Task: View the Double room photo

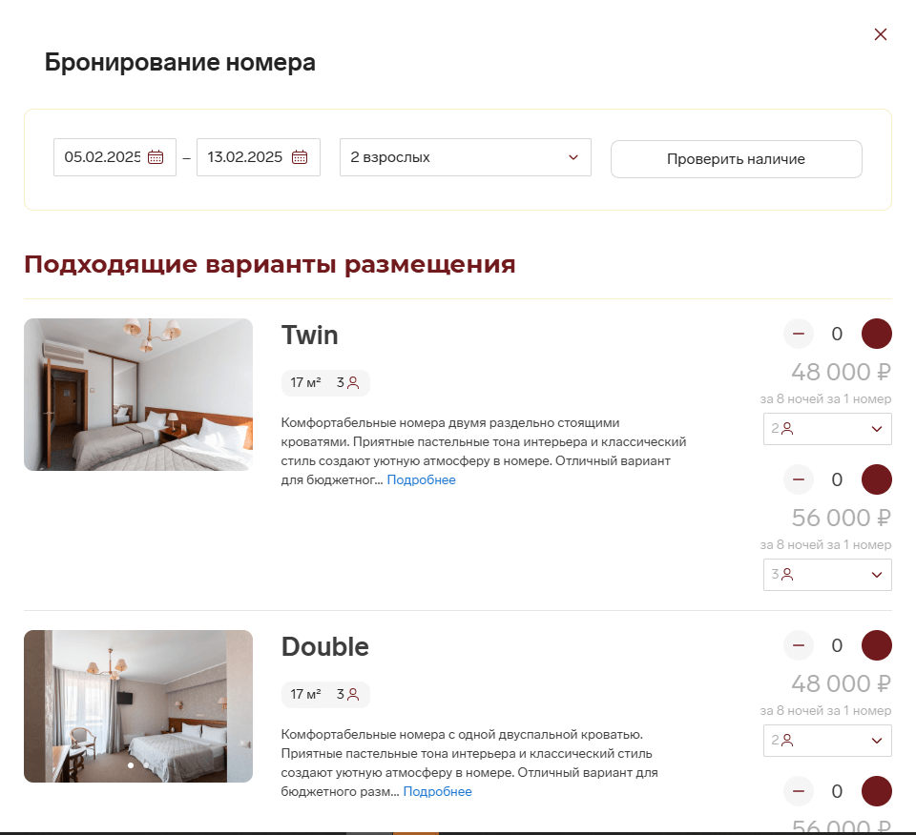Action: 138,706
